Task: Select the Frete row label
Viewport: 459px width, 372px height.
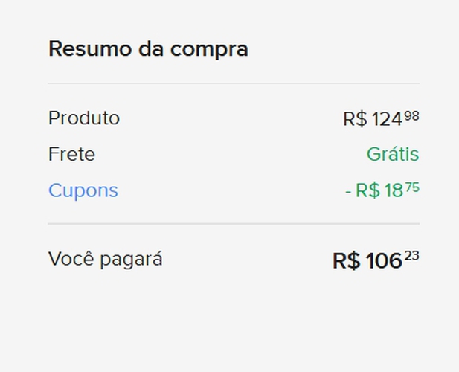Action: 71,155
